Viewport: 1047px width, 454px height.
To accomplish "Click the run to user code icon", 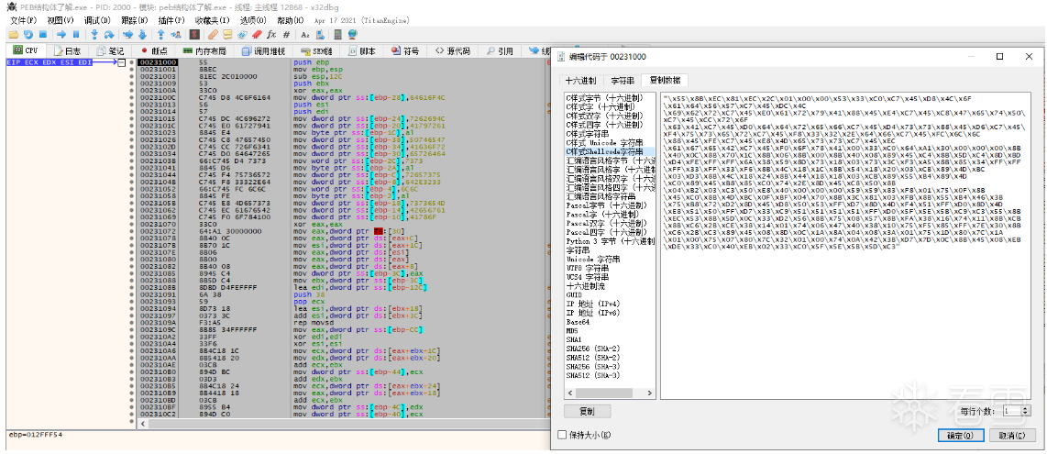I will tap(176, 34).
